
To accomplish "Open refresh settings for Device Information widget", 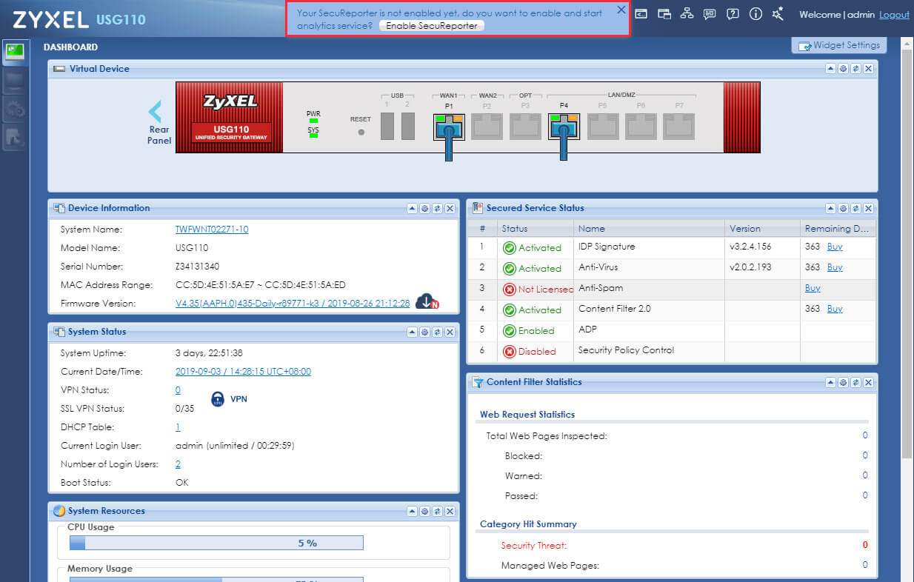I will [424, 209].
